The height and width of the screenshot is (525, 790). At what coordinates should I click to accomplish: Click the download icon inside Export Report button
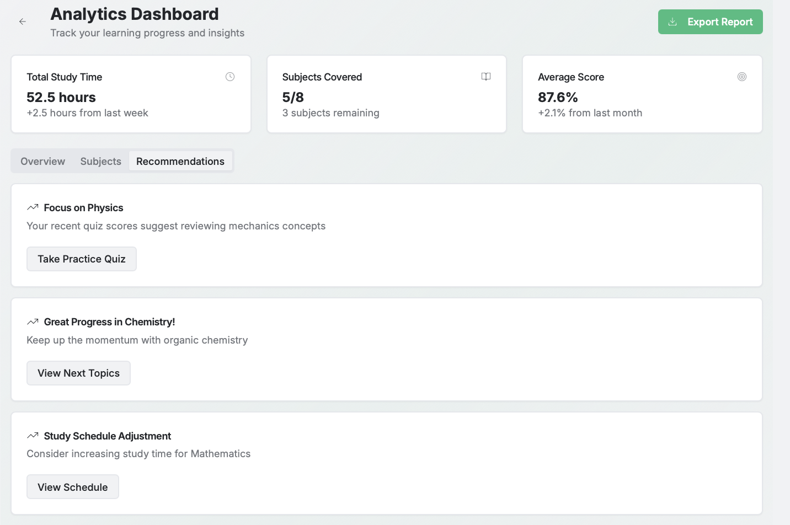672,22
